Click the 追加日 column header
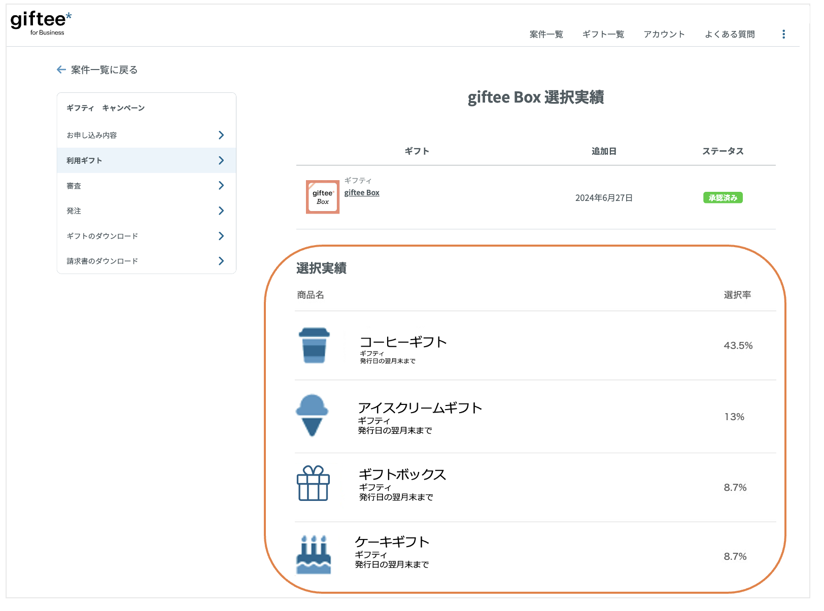Image resolution: width=824 pixels, height=611 pixels. click(604, 151)
